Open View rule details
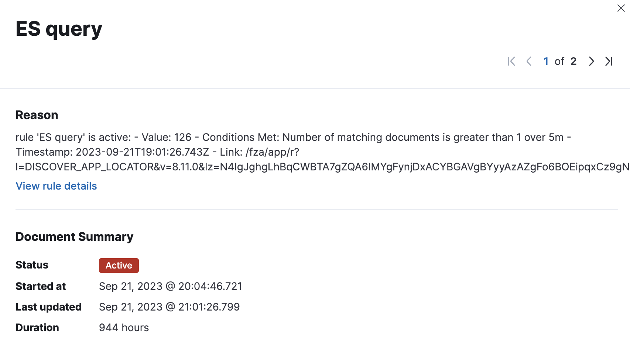The image size is (630, 343). pos(56,186)
